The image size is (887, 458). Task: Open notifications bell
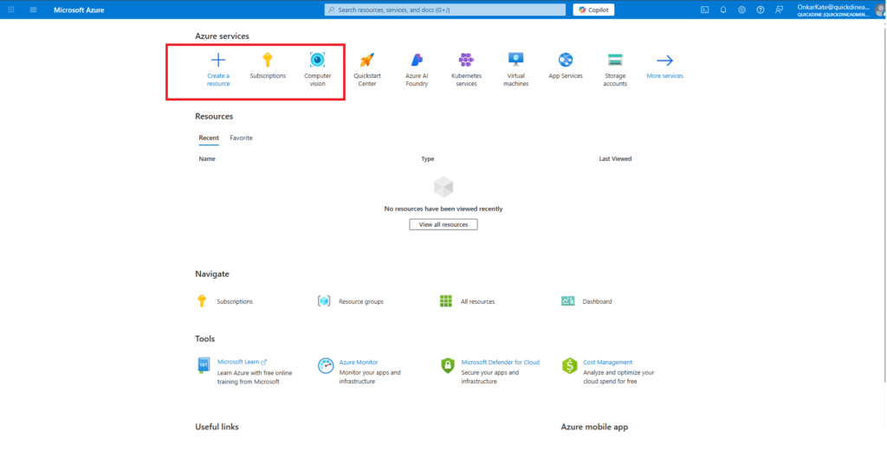(x=723, y=10)
